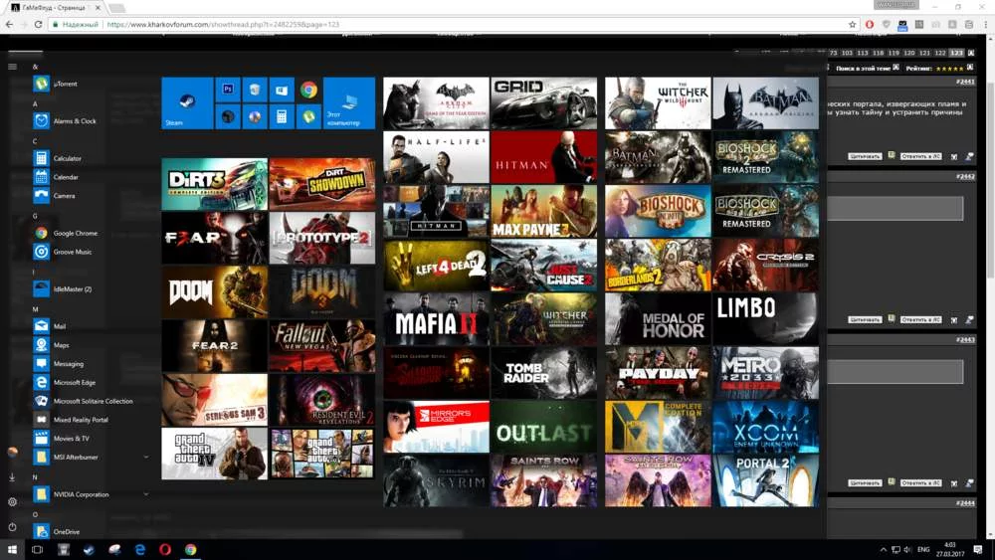This screenshot has height=560, width=995.
Task: Open the Google Chrome tile
Action: pos(309,90)
